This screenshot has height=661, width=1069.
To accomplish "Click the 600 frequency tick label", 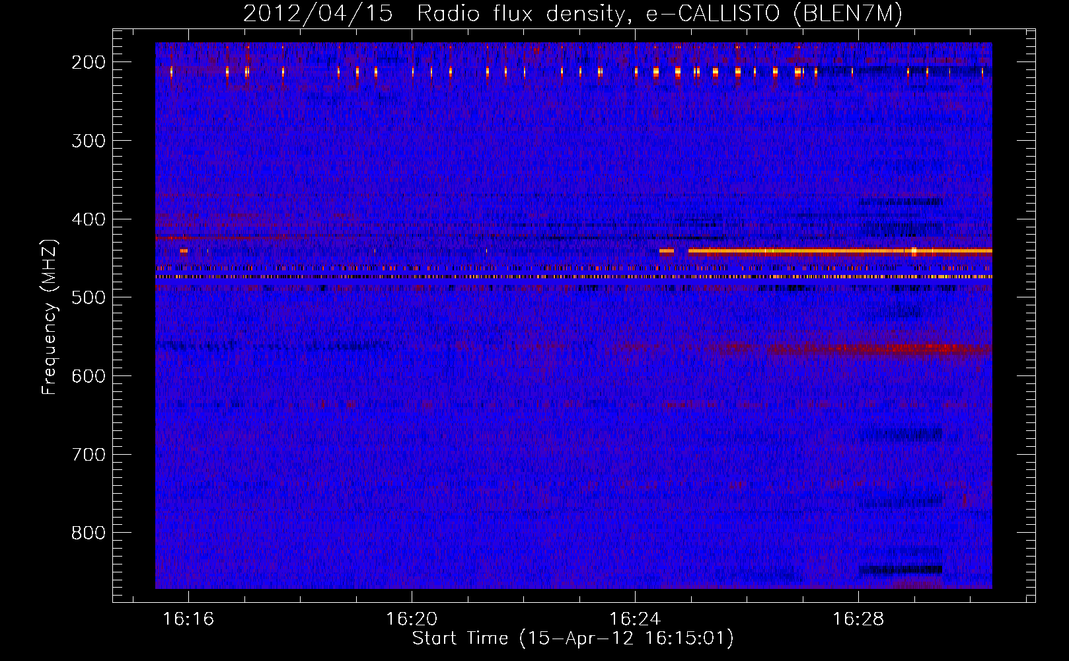I will pos(89,376).
